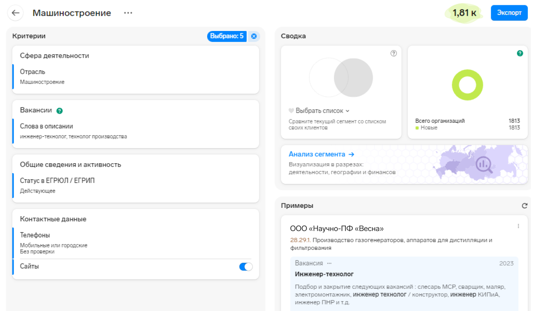Viewport: 537px width, 311px height.
Task: Click the Экспорт button
Action: click(x=509, y=13)
